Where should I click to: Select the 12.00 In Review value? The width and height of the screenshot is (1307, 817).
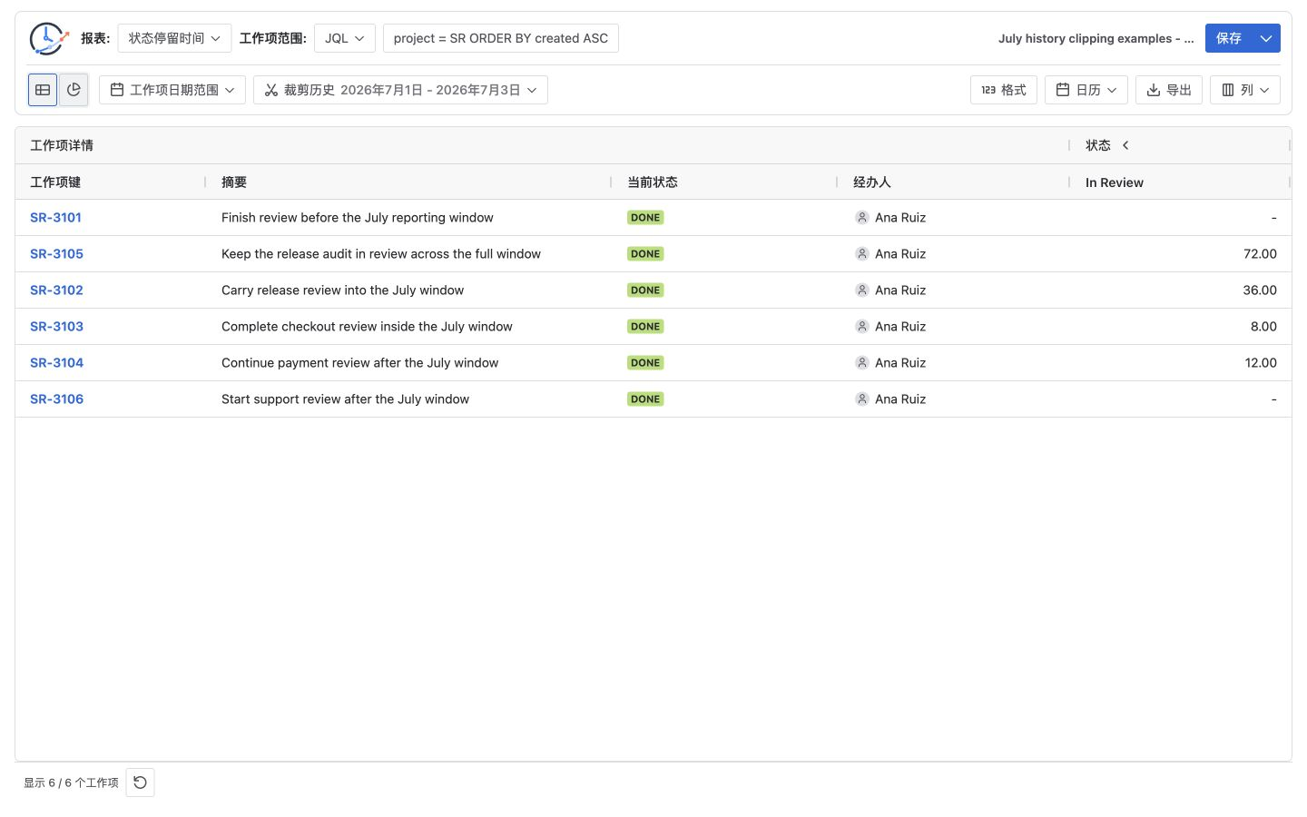click(1261, 363)
